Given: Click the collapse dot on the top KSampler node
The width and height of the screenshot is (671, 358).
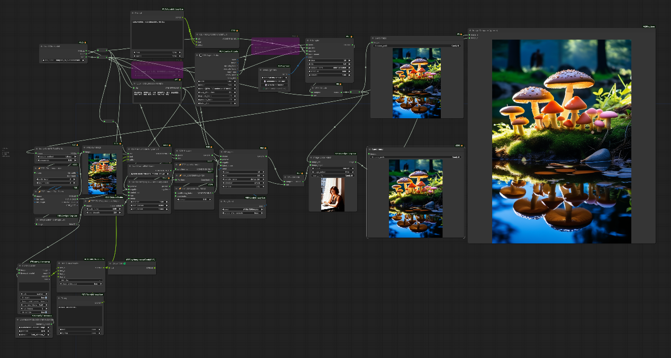Looking at the screenshot, I should point(309,40).
